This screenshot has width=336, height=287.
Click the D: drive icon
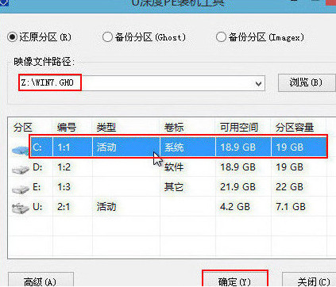click(x=21, y=169)
